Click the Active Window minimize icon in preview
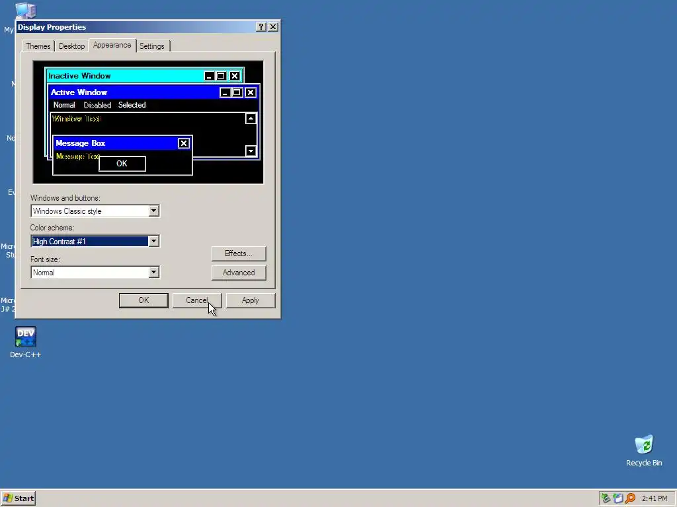 [225, 92]
